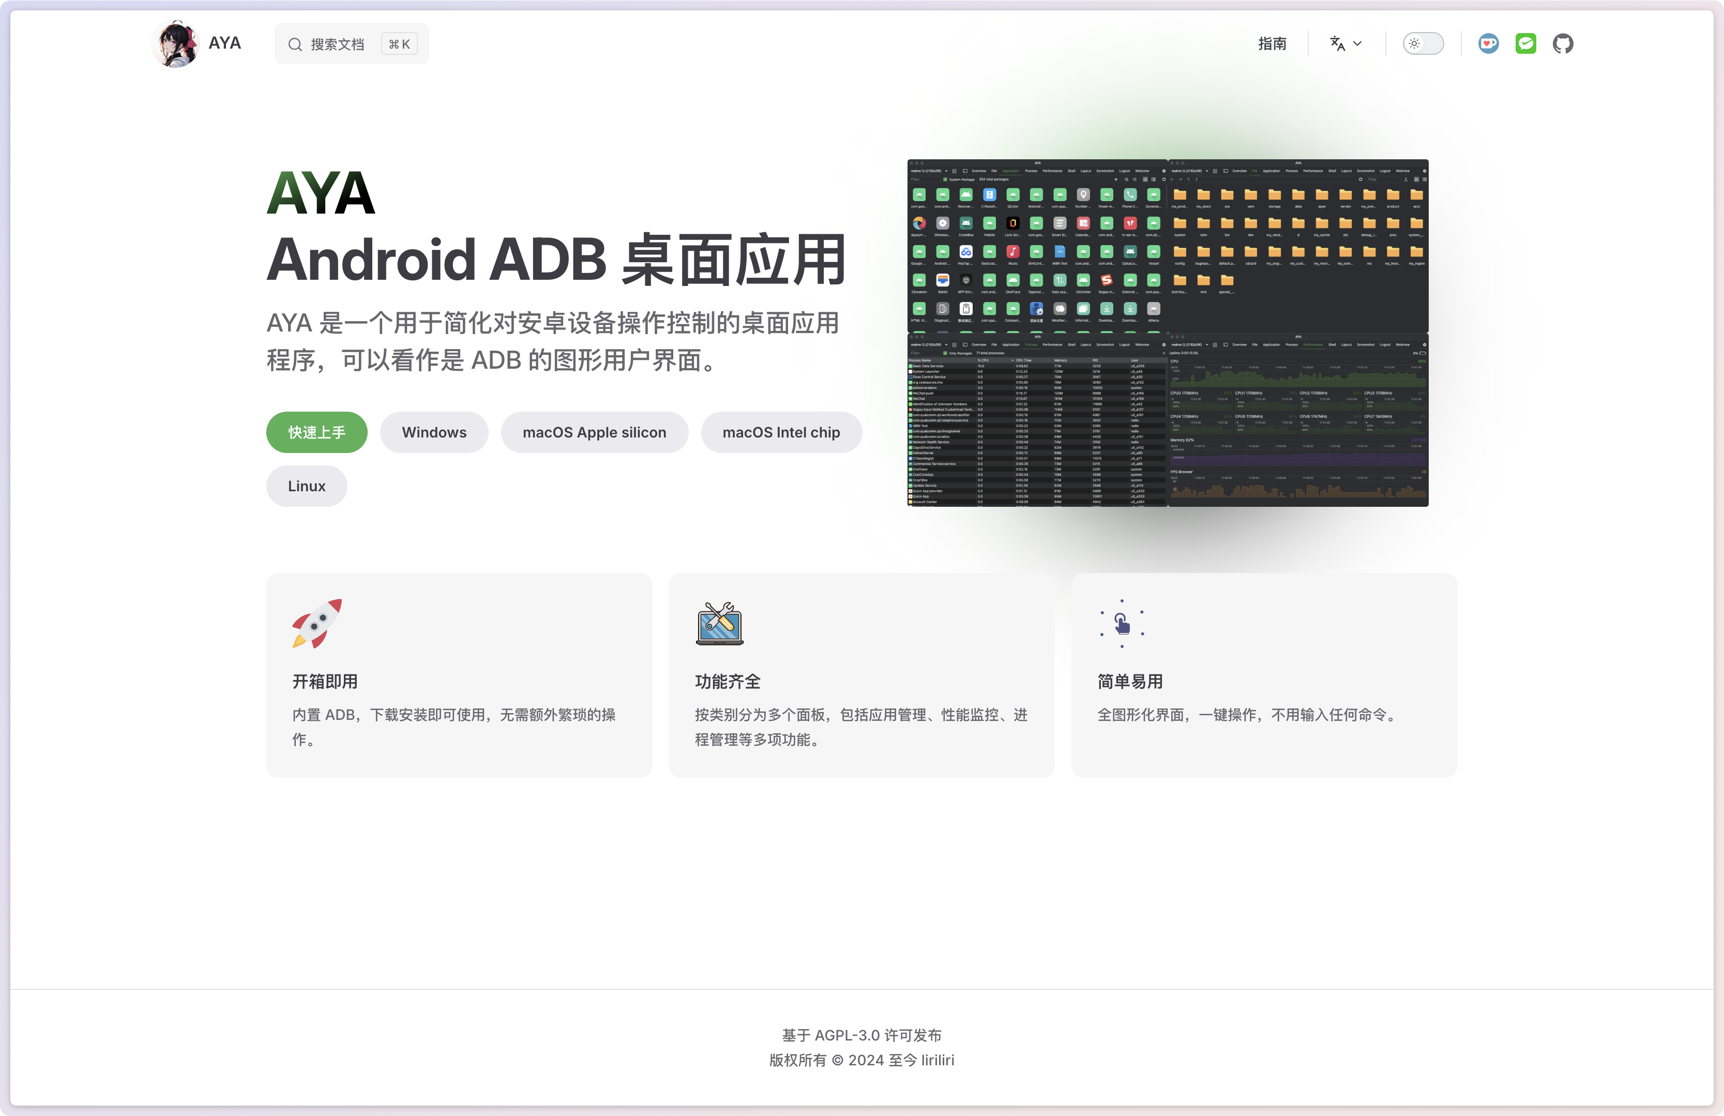1724x1116 pixels.
Task: Expand the language selection dropdown
Action: coord(1357,43)
